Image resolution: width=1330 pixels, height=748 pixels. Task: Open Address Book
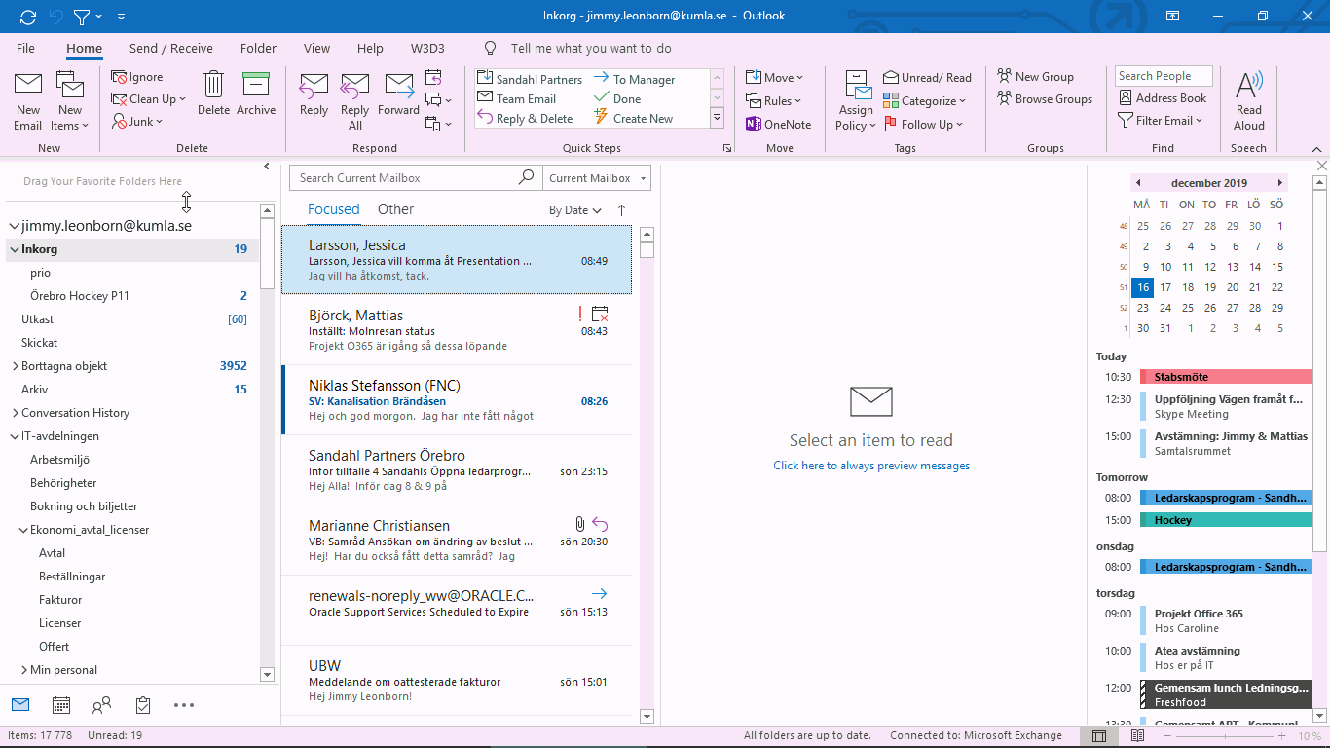[1163, 97]
